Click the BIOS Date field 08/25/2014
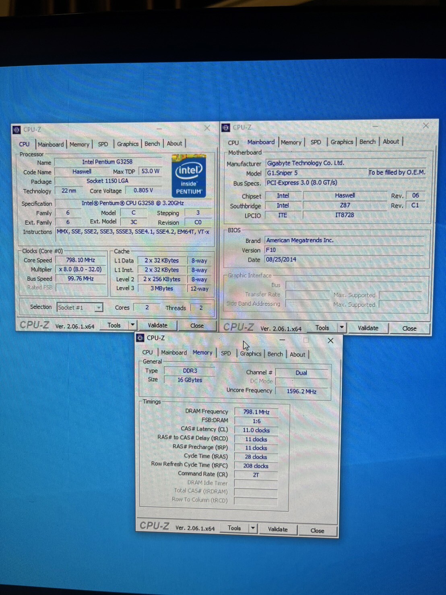Image resolution: width=446 pixels, height=595 pixels. pyautogui.click(x=344, y=260)
